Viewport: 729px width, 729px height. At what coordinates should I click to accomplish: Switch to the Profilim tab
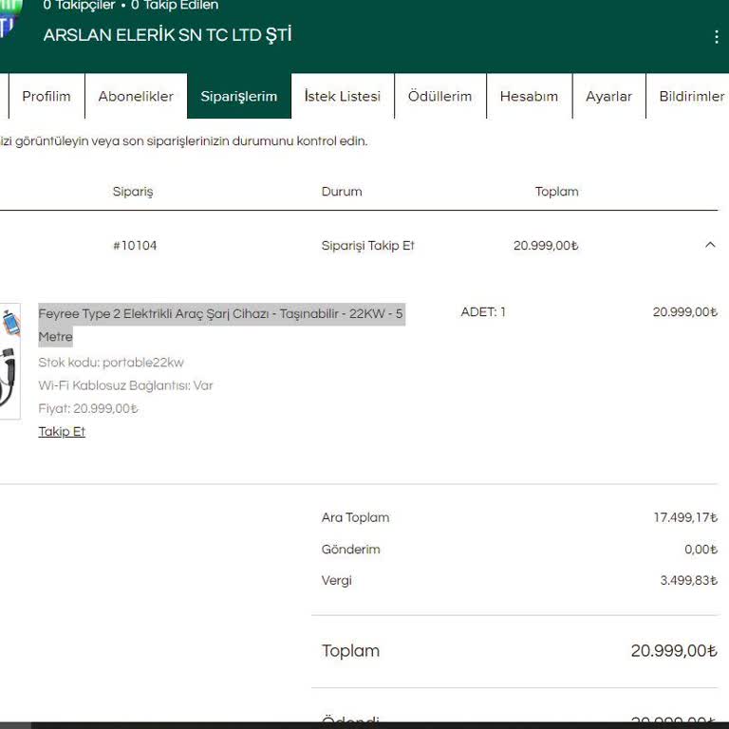[x=47, y=96]
